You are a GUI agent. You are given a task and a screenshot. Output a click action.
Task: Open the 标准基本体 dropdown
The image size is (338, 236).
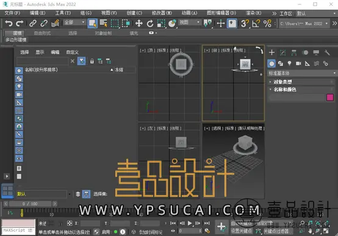301,73
